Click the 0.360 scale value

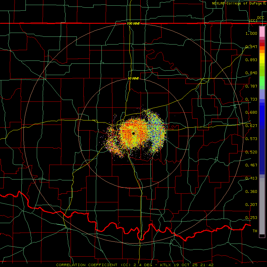251,192
